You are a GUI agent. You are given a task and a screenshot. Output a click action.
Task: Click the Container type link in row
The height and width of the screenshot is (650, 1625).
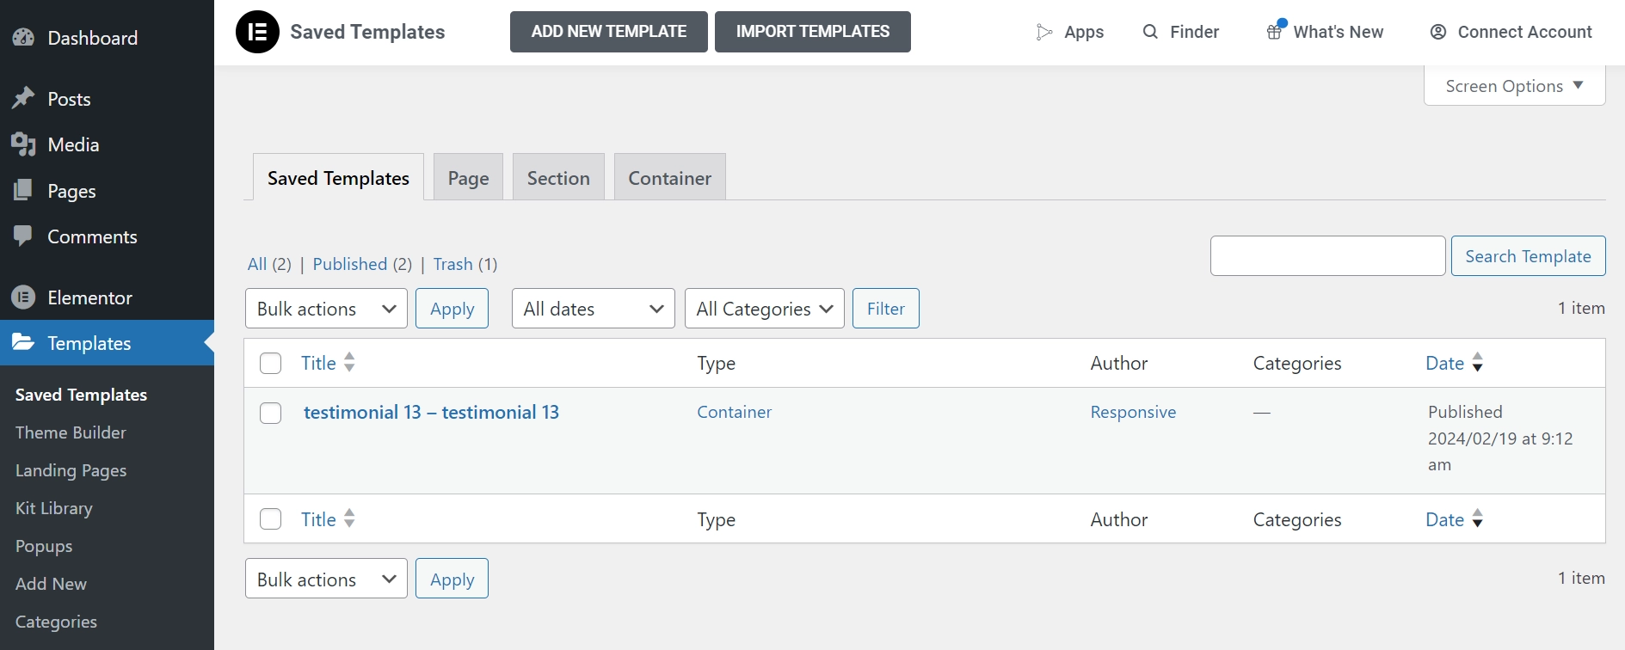pyautogui.click(x=735, y=412)
